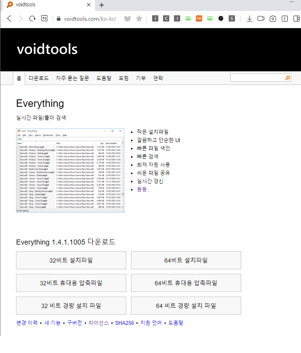Viewport: 301px width, 353px height.
Task: Follow the 등등... link
Action: (144, 189)
